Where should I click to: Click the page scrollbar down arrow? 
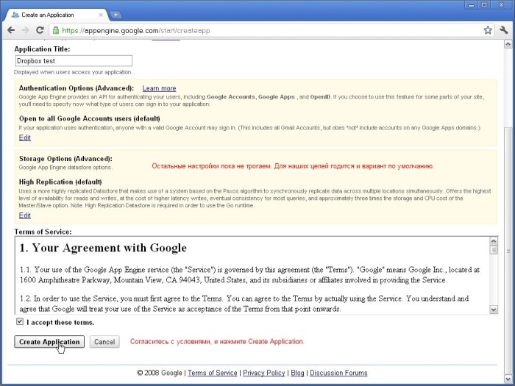[508, 379]
